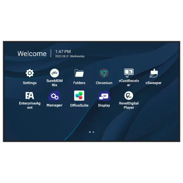Select the first home page indicator dot

(x=90, y=132)
